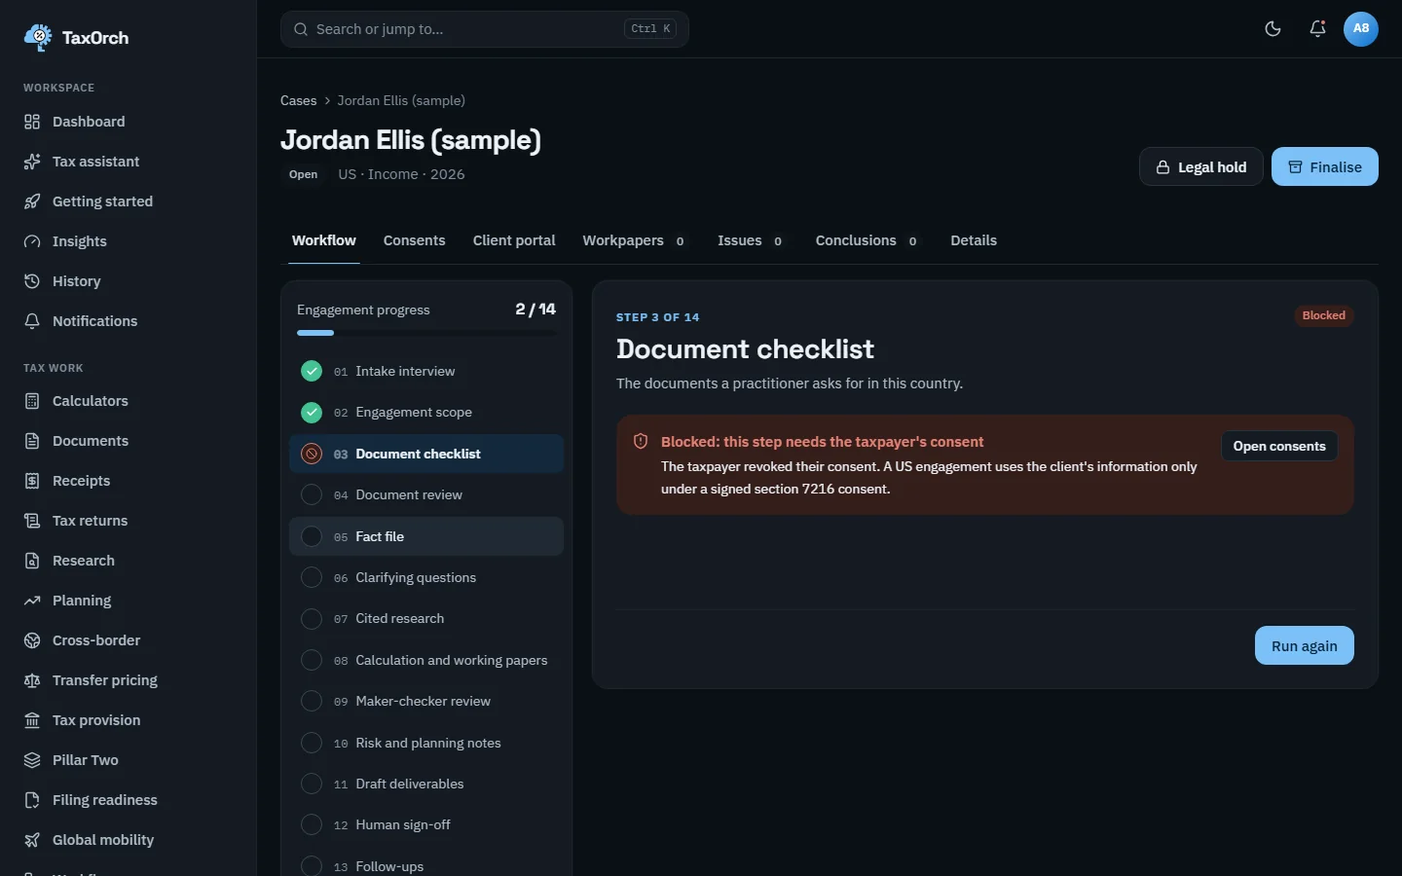Click the Open consents button
This screenshot has width=1402, height=876.
click(x=1279, y=446)
